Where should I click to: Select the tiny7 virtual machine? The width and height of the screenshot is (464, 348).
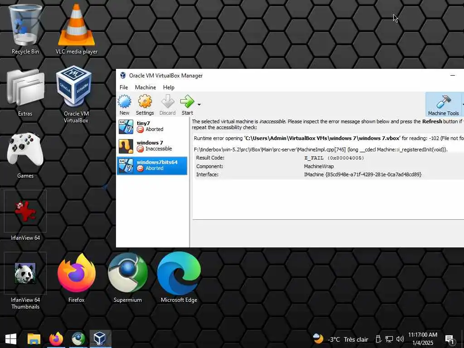coord(152,126)
